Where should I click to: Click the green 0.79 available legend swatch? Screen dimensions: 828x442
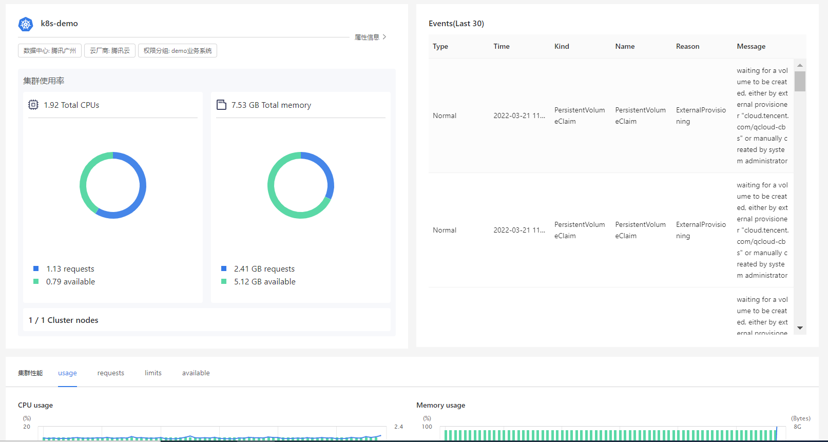[36, 281]
